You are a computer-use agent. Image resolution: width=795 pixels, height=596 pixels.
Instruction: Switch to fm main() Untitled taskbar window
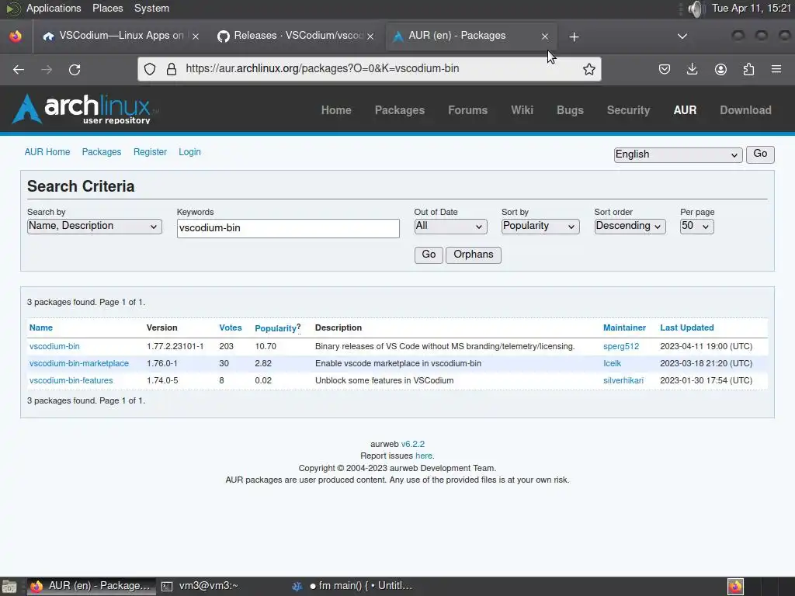click(x=355, y=586)
